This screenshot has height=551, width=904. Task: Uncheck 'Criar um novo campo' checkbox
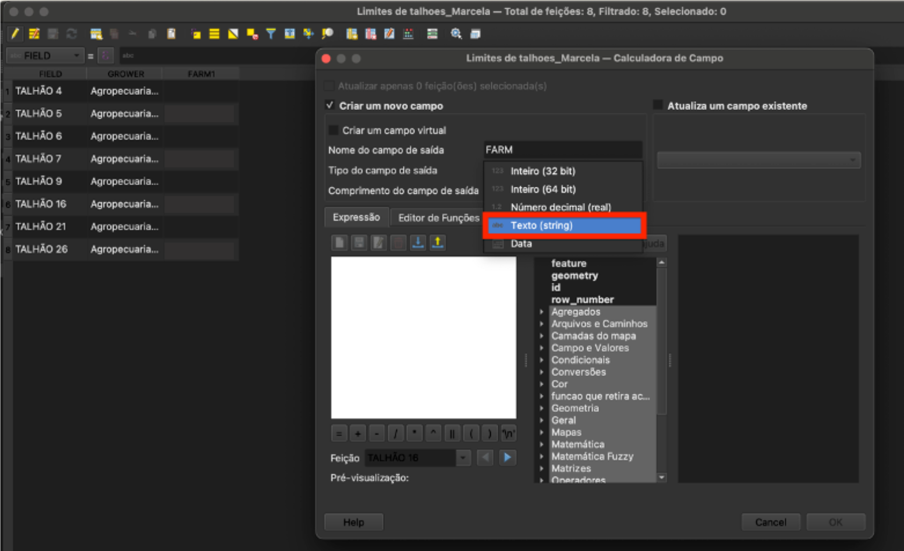tap(330, 105)
